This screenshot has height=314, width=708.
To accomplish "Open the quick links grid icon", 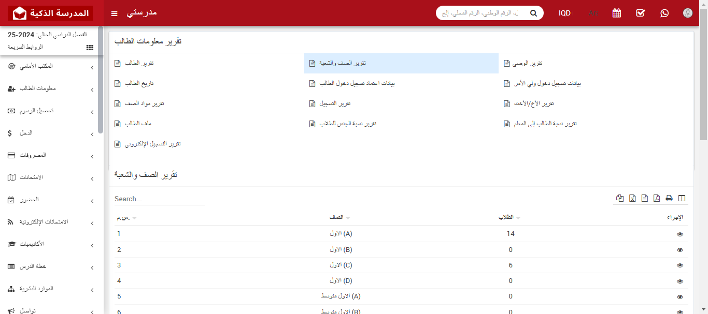I will [90, 47].
